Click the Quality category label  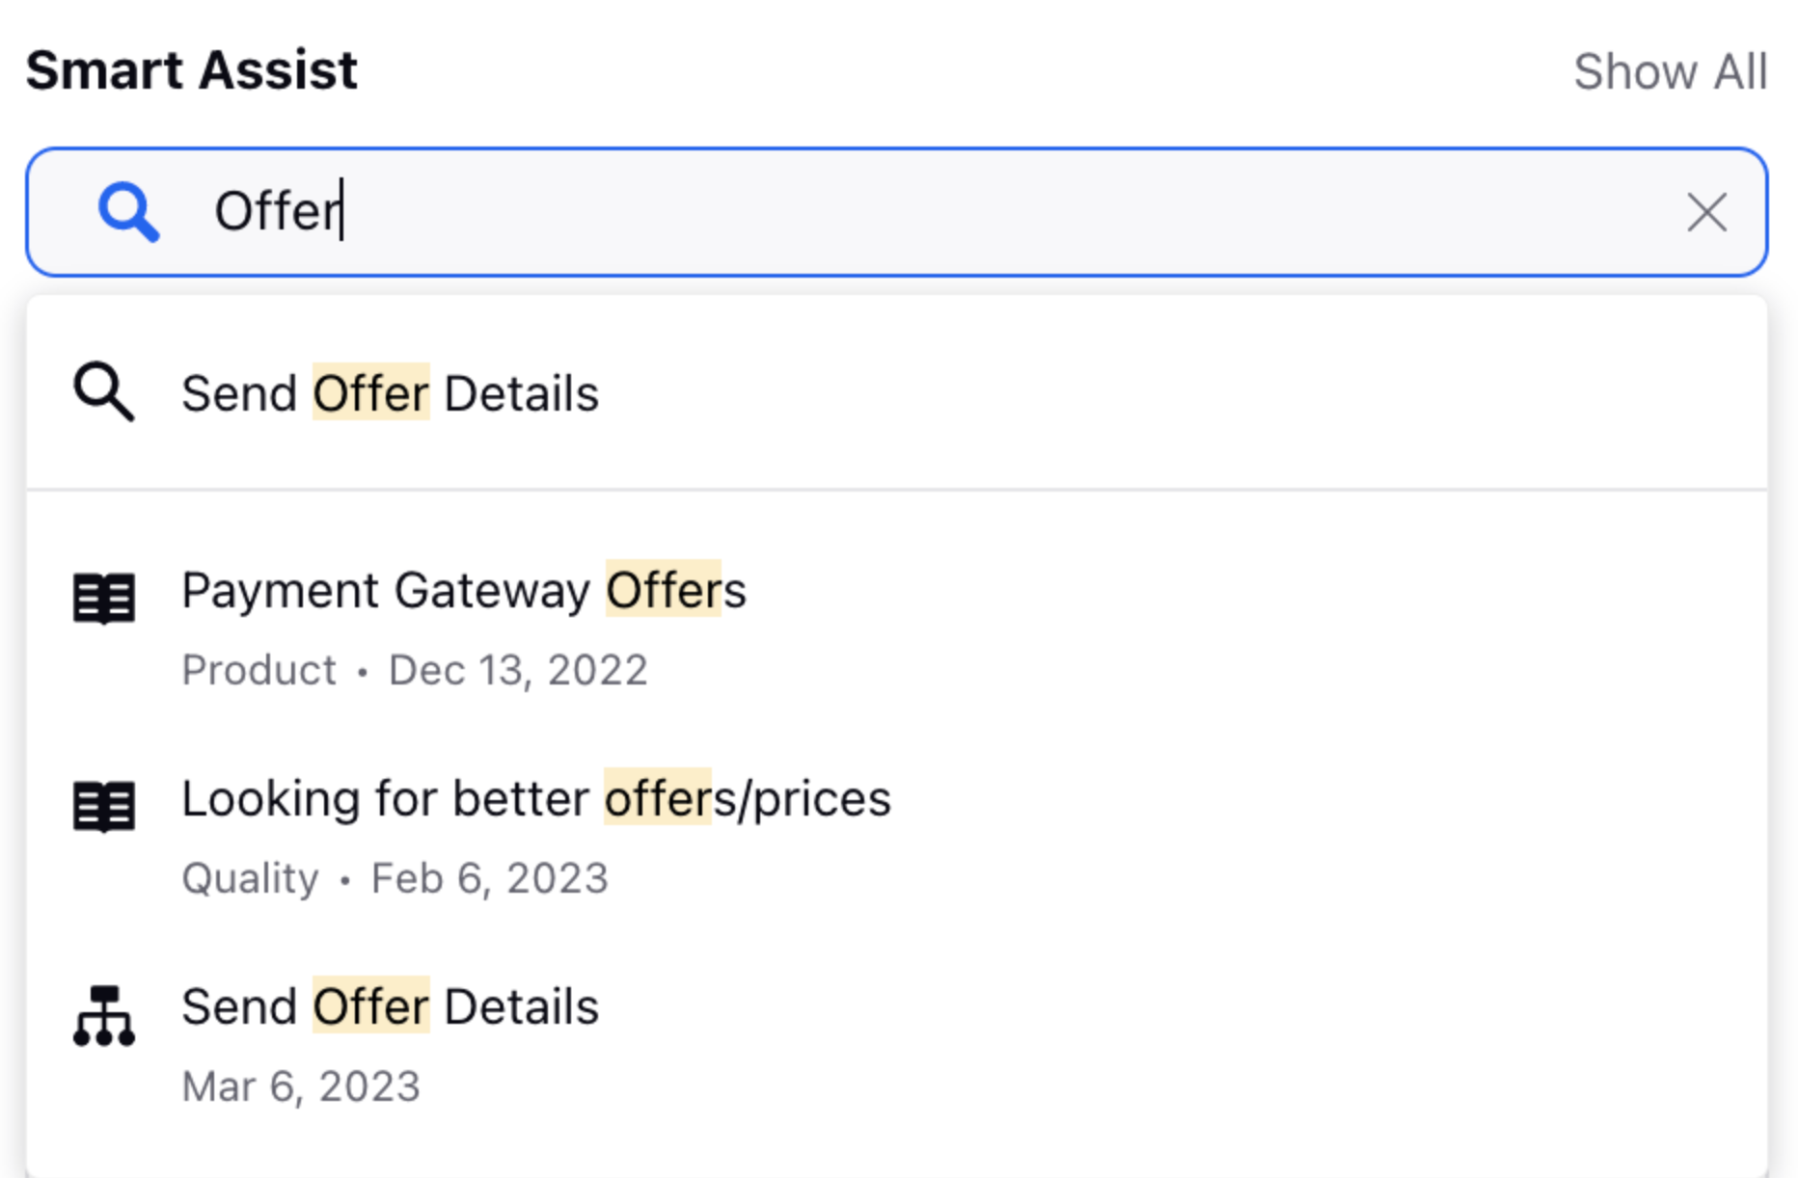click(250, 878)
